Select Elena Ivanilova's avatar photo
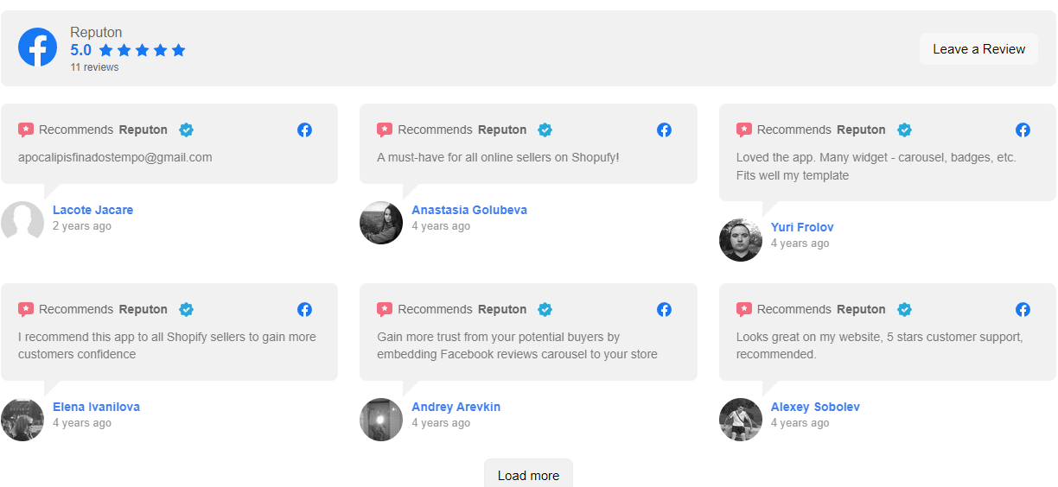 (x=22, y=420)
